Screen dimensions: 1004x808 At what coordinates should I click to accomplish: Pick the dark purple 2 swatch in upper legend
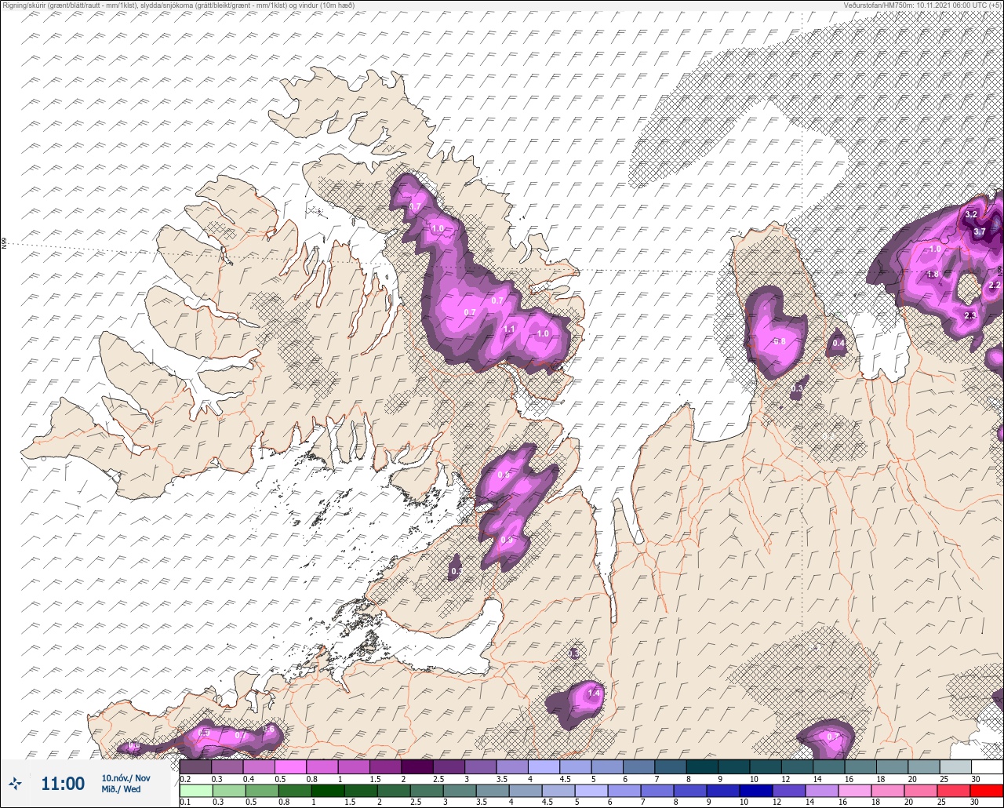click(417, 766)
